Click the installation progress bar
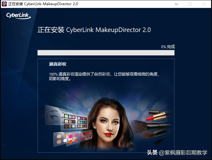This screenshot has height=160, width=212. click(x=106, y=53)
